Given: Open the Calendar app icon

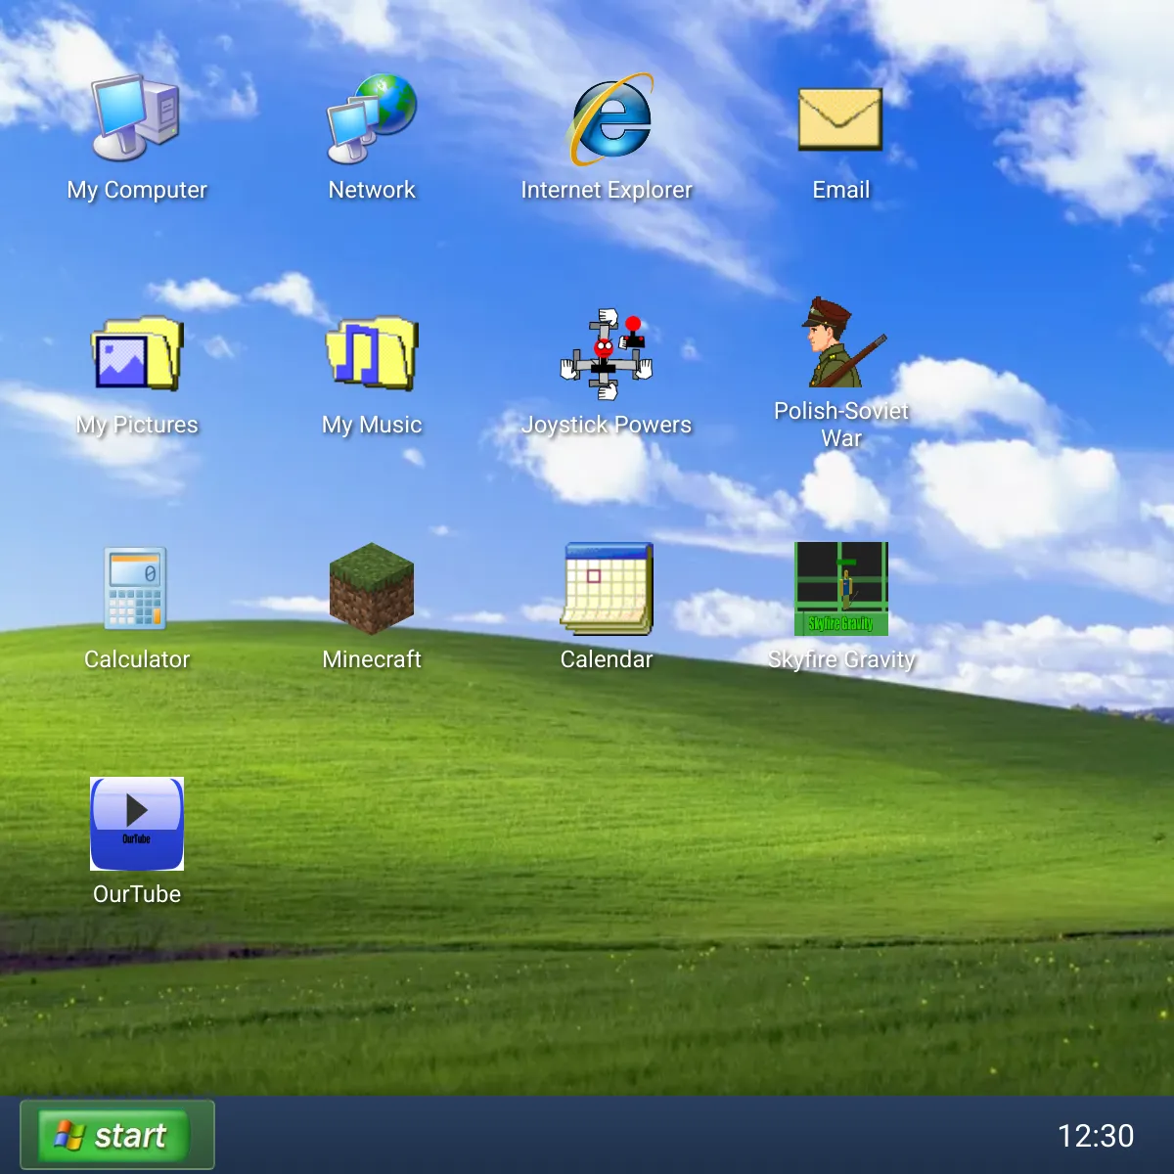Looking at the screenshot, I should coord(607,589).
